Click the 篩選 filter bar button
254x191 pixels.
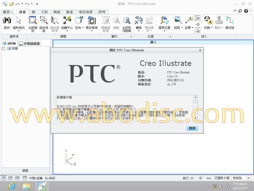(x=25, y=170)
